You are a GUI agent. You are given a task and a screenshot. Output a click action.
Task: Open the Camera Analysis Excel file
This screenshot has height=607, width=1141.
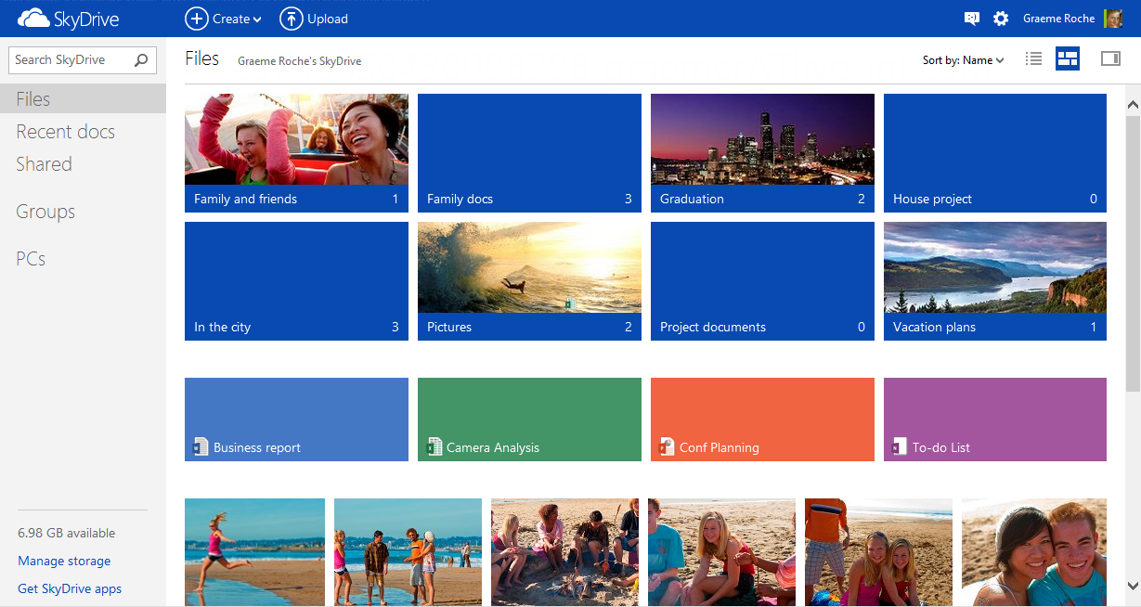[x=529, y=420]
